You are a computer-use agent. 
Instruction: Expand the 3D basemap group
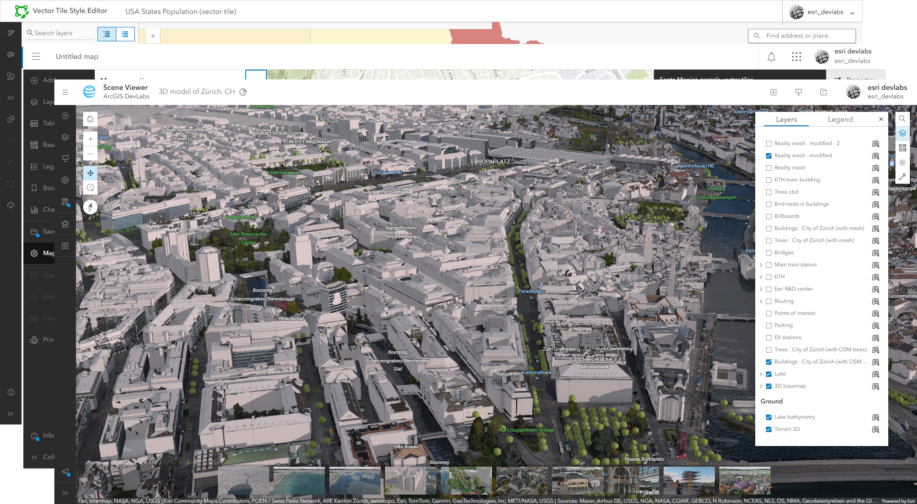(761, 386)
